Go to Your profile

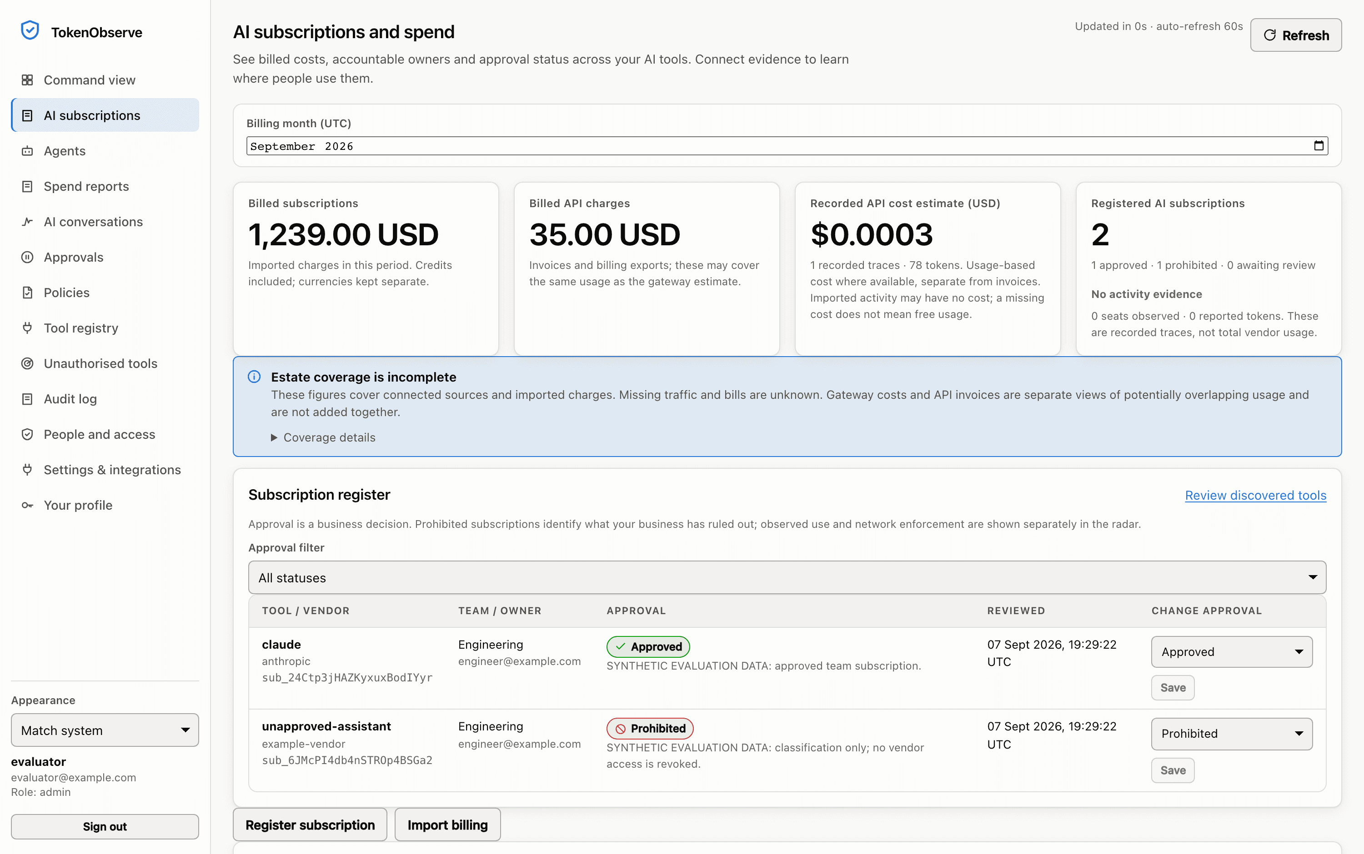click(105, 505)
